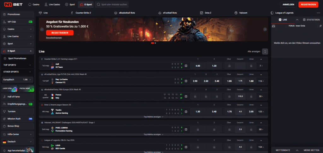
Task: Open Sport Promotionen in the sidebar
Action: (x=18, y=58)
